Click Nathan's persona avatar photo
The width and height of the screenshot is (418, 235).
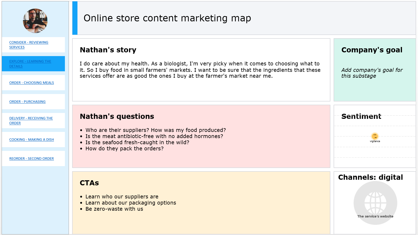[x=35, y=21]
